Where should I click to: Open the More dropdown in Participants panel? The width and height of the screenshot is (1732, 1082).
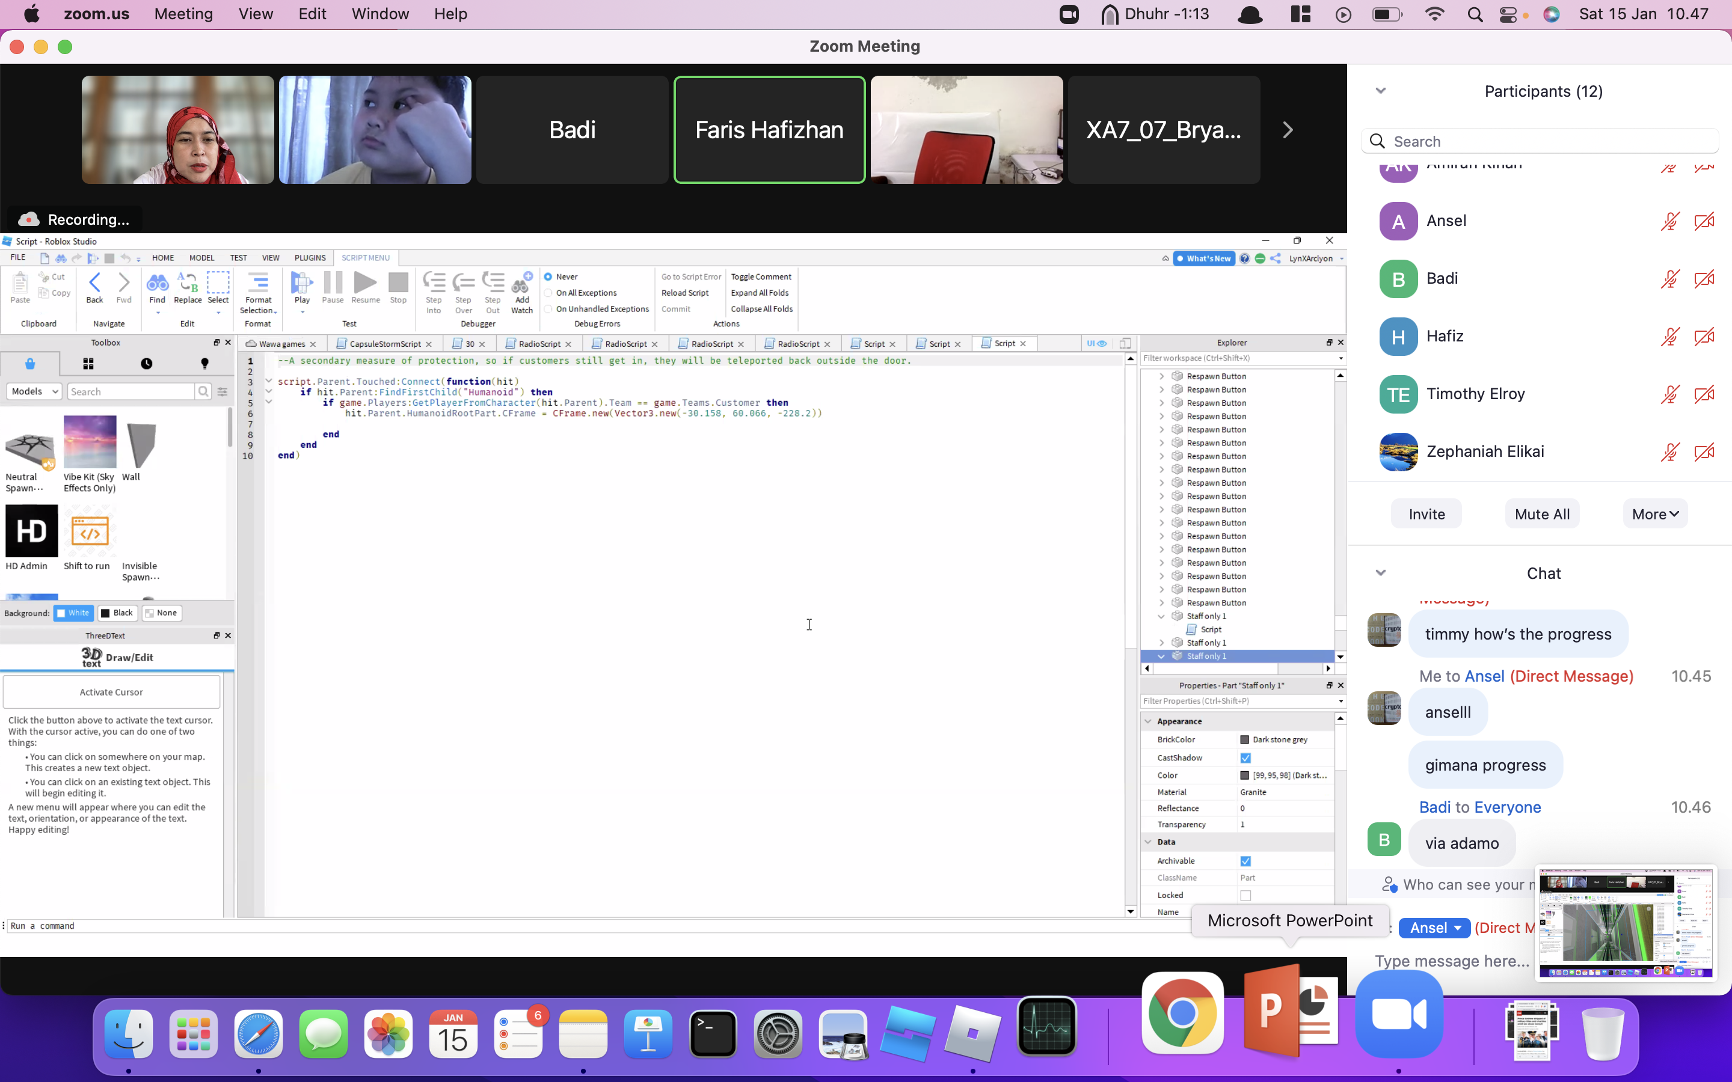pos(1654,514)
